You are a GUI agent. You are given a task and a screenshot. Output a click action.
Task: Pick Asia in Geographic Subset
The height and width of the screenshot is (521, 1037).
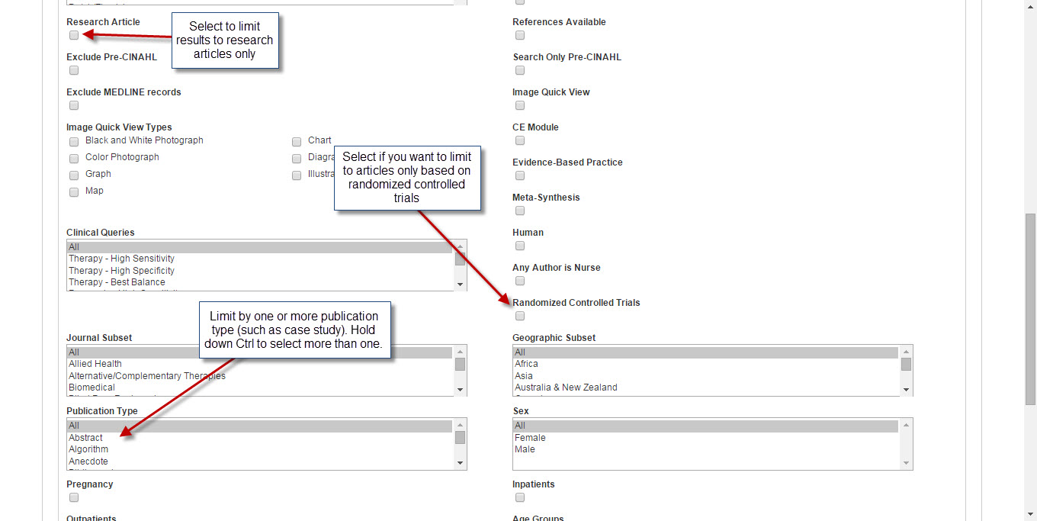point(706,376)
